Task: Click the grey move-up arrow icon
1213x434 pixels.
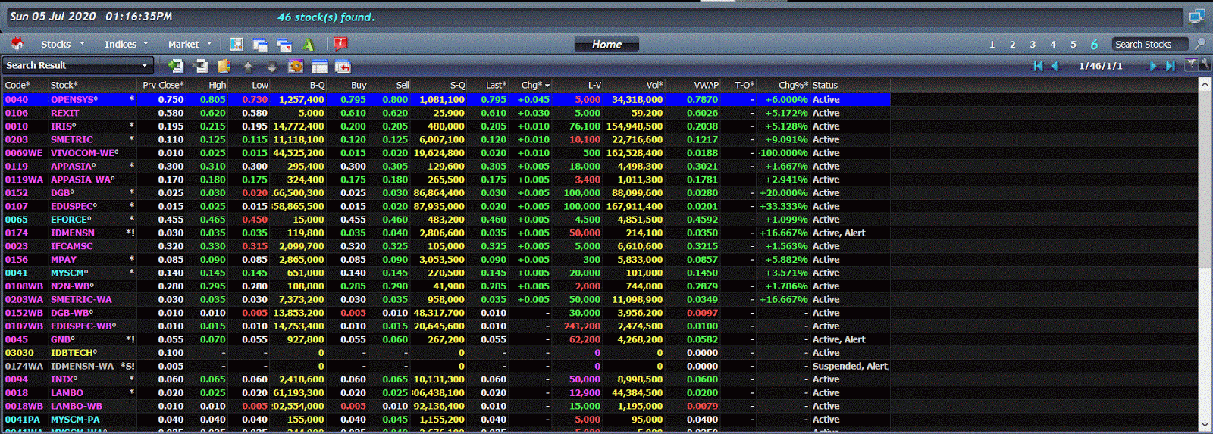Action: click(248, 67)
